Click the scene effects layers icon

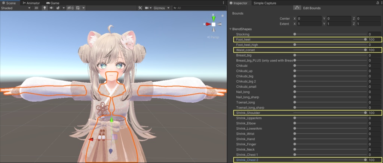pyautogui.click(x=58, y=8)
